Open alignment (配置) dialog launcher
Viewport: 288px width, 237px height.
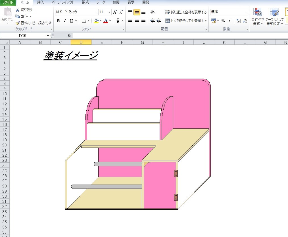[x=206, y=29]
